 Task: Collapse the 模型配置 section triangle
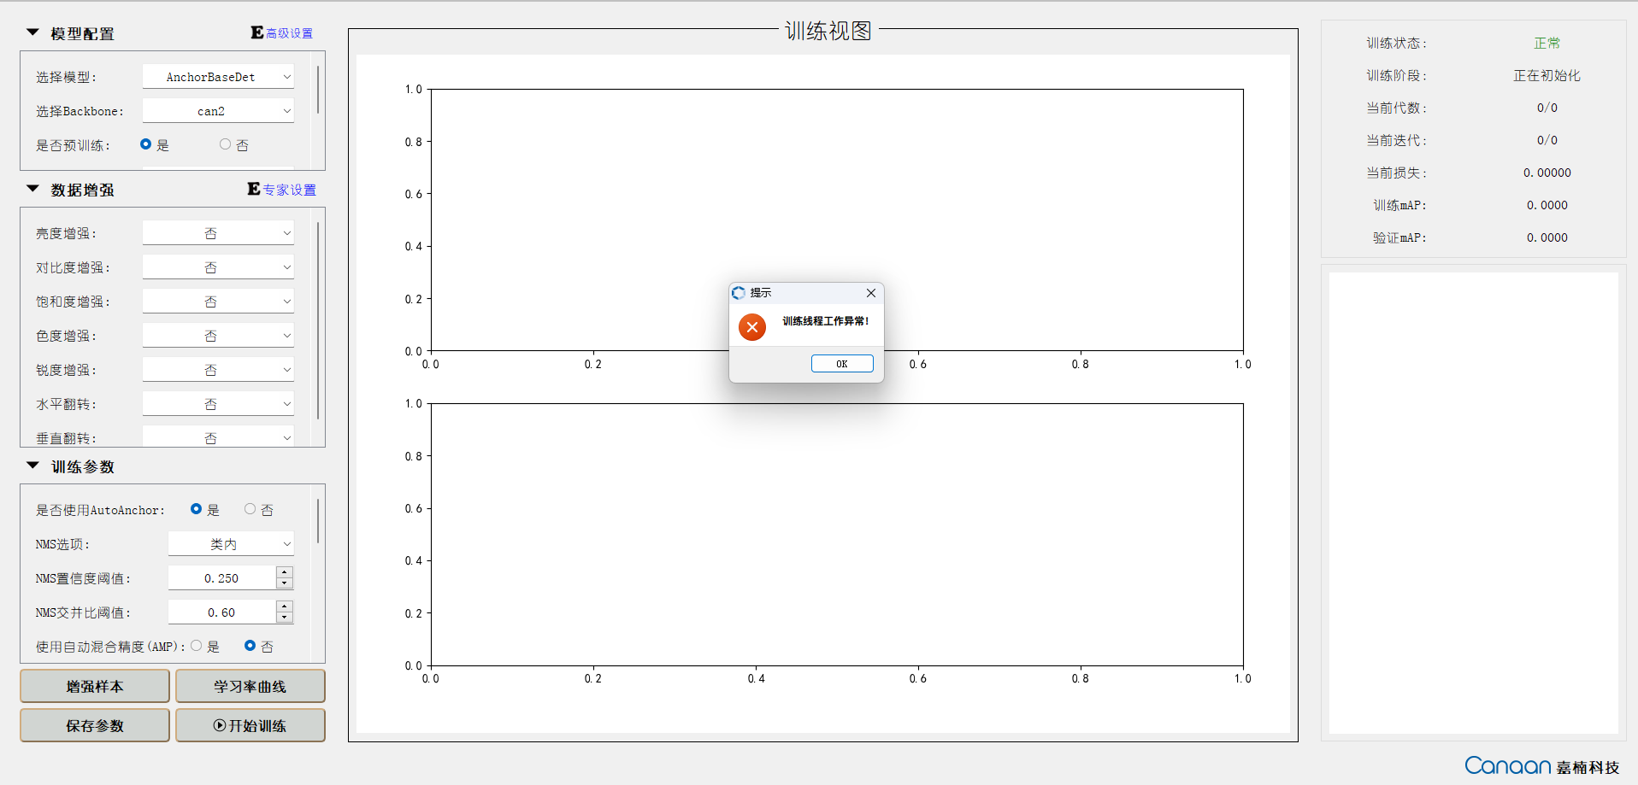[x=33, y=32]
